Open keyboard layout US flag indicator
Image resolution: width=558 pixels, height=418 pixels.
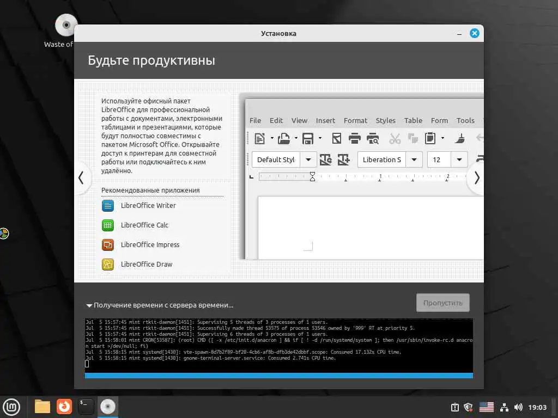coord(487,407)
